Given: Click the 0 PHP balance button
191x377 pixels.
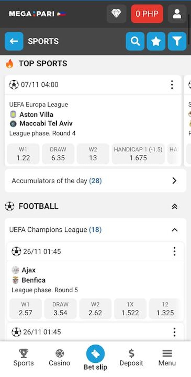Looking at the screenshot, I should tap(147, 14).
